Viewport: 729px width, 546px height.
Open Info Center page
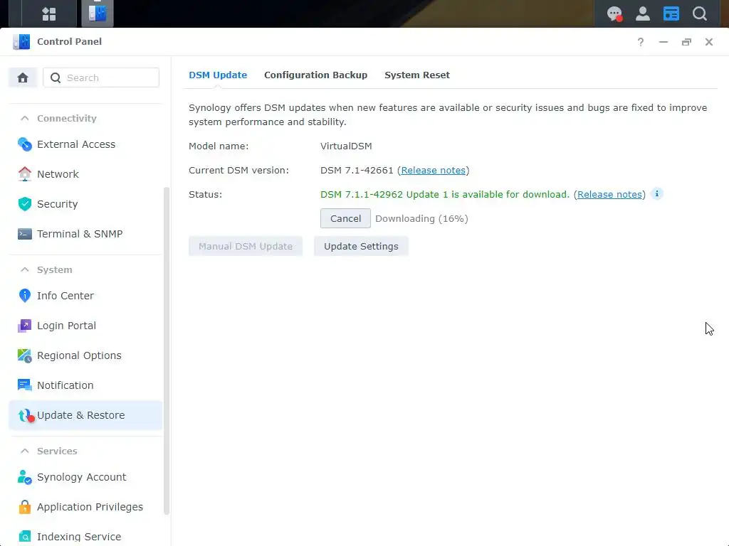85,296
